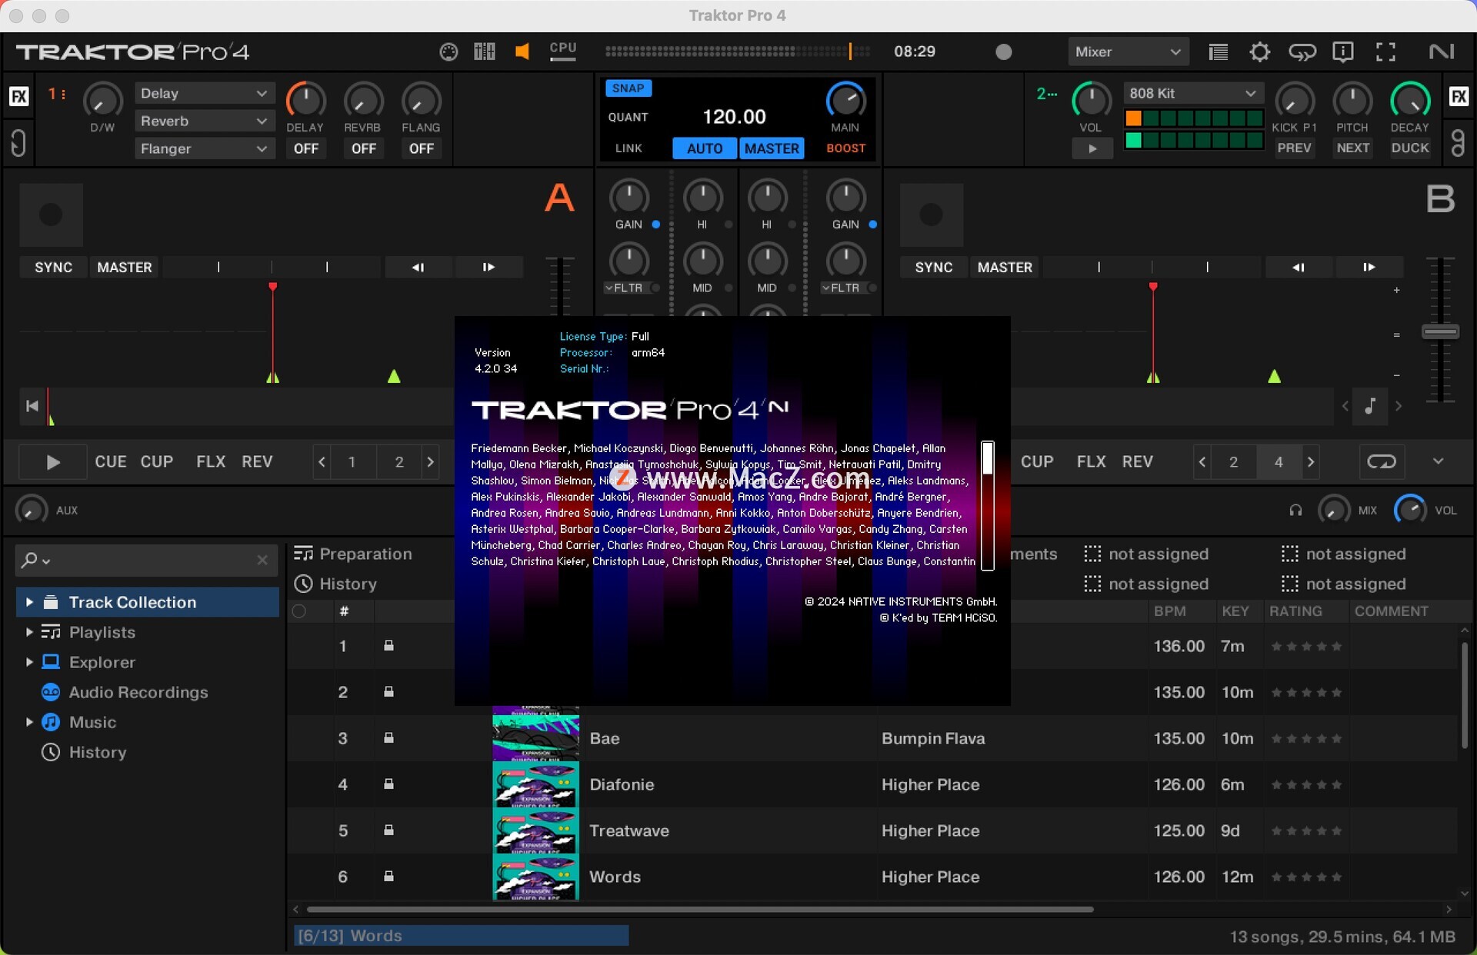The width and height of the screenshot is (1477, 955).
Task: Sort by the BPM column header
Action: [1169, 611]
